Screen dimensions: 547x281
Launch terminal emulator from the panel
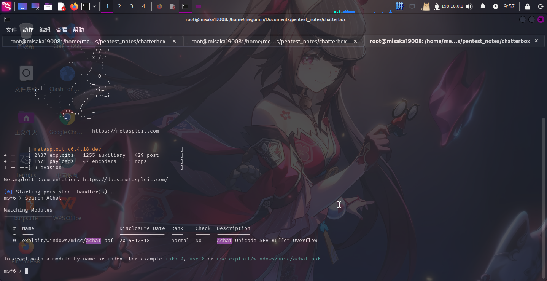coord(86,6)
